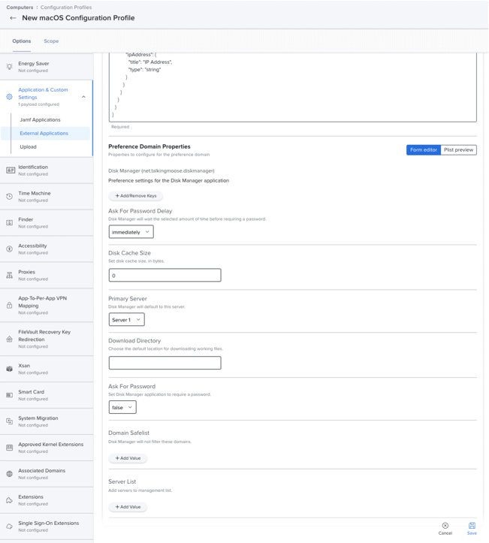Open the Smart Card payload
This screenshot has height=543, width=489.
(47, 395)
